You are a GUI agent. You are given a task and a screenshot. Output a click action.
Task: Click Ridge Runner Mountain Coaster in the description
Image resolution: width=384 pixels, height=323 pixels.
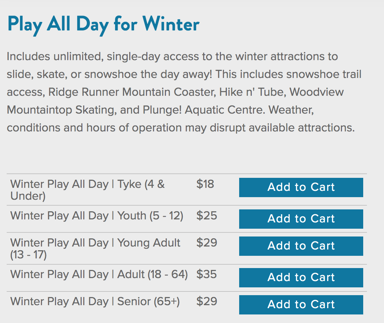pos(132,92)
